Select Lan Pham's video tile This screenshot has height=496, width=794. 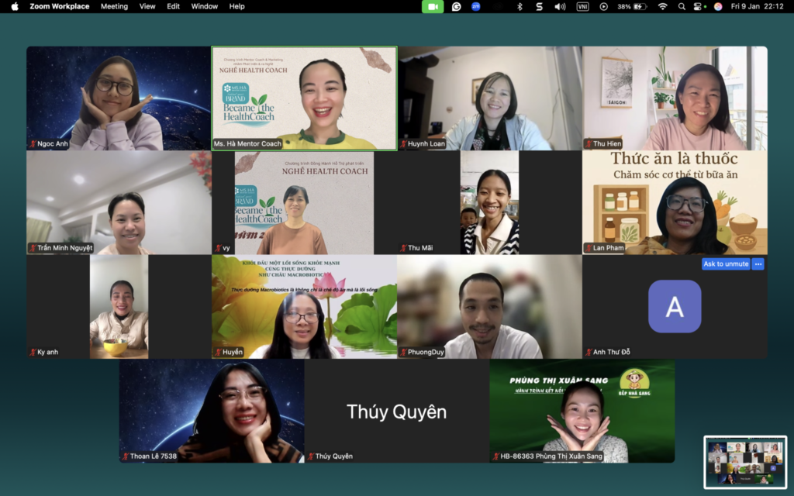pos(675,202)
